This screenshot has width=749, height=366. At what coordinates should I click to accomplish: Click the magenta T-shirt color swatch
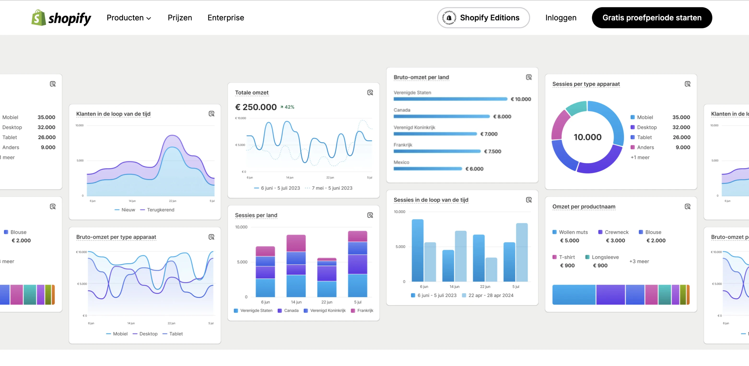554,257
